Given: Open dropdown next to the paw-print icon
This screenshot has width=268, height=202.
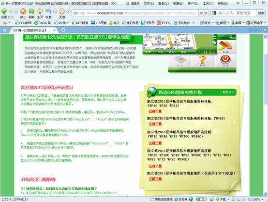Looking at the screenshot, I should pos(68,12).
